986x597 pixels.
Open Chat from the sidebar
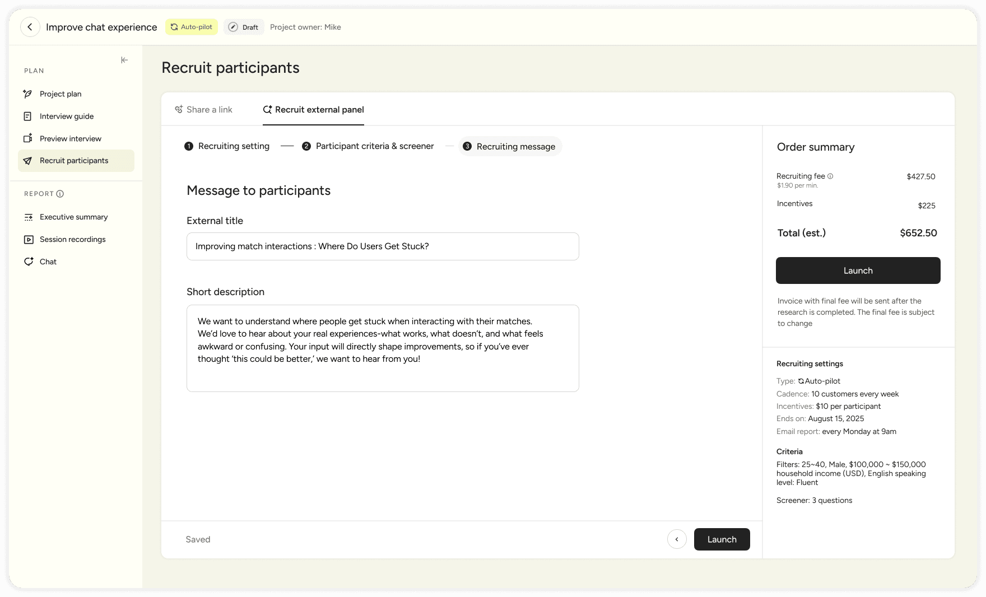coord(48,262)
